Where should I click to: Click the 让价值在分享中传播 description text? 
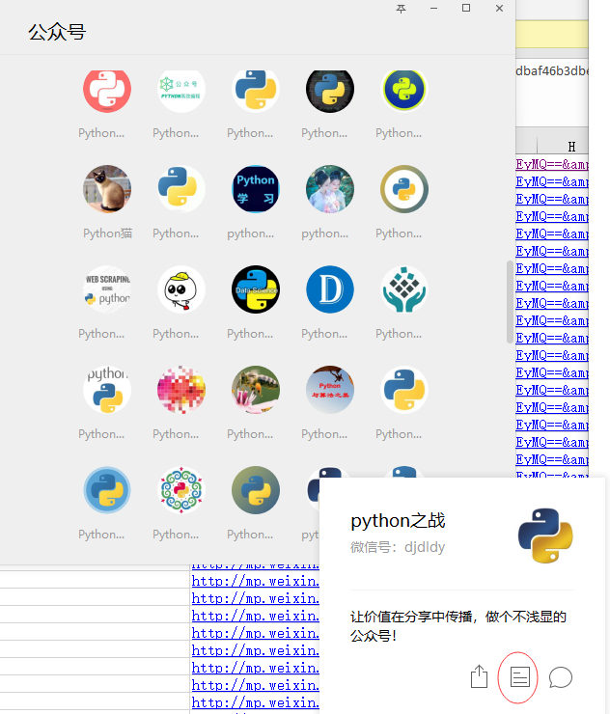pyautogui.click(x=458, y=625)
